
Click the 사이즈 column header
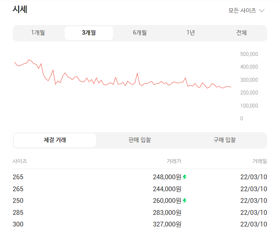[x=20, y=161]
